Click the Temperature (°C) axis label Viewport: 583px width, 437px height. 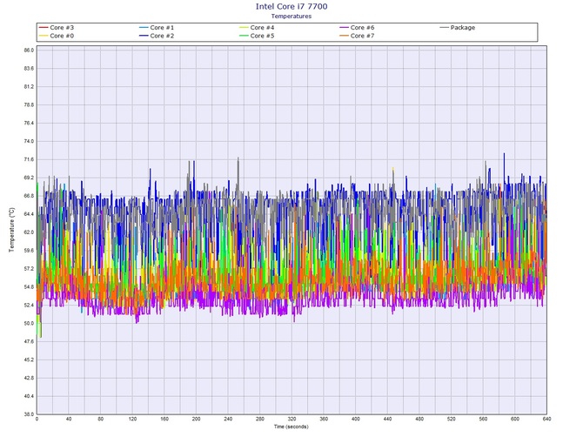(x=12, y=230)
